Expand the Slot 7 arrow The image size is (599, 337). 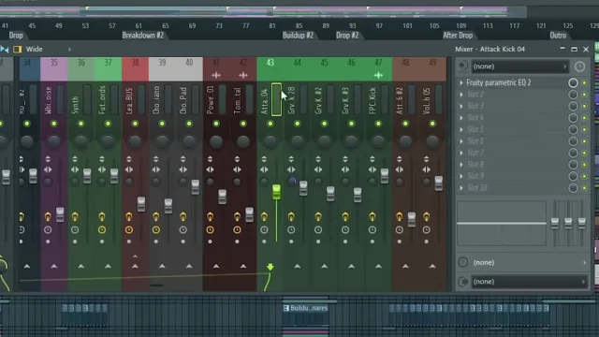point(461,153)
